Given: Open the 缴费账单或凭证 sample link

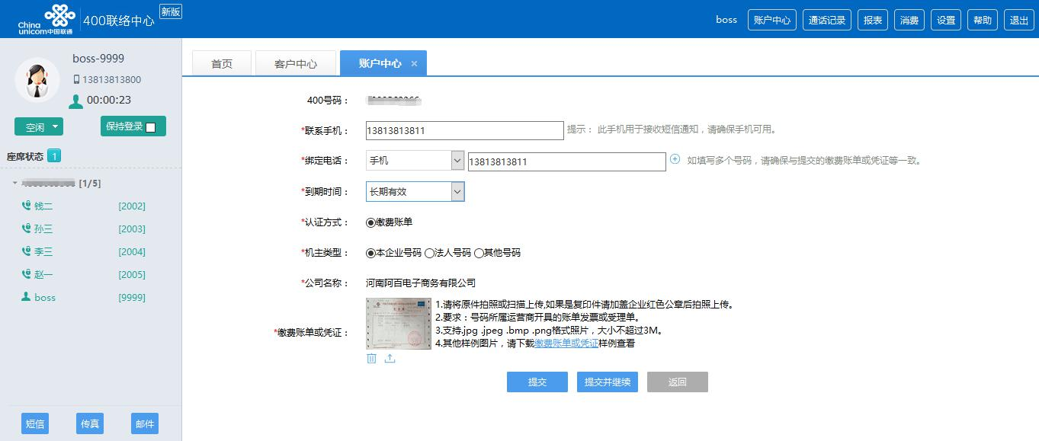Looking at the screenshot, I should (x=566, y=344).
